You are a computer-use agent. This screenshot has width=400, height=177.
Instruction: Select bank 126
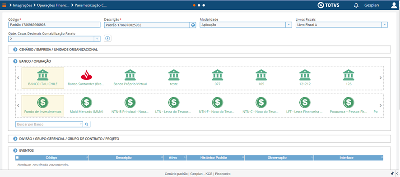tap(349, 78)
